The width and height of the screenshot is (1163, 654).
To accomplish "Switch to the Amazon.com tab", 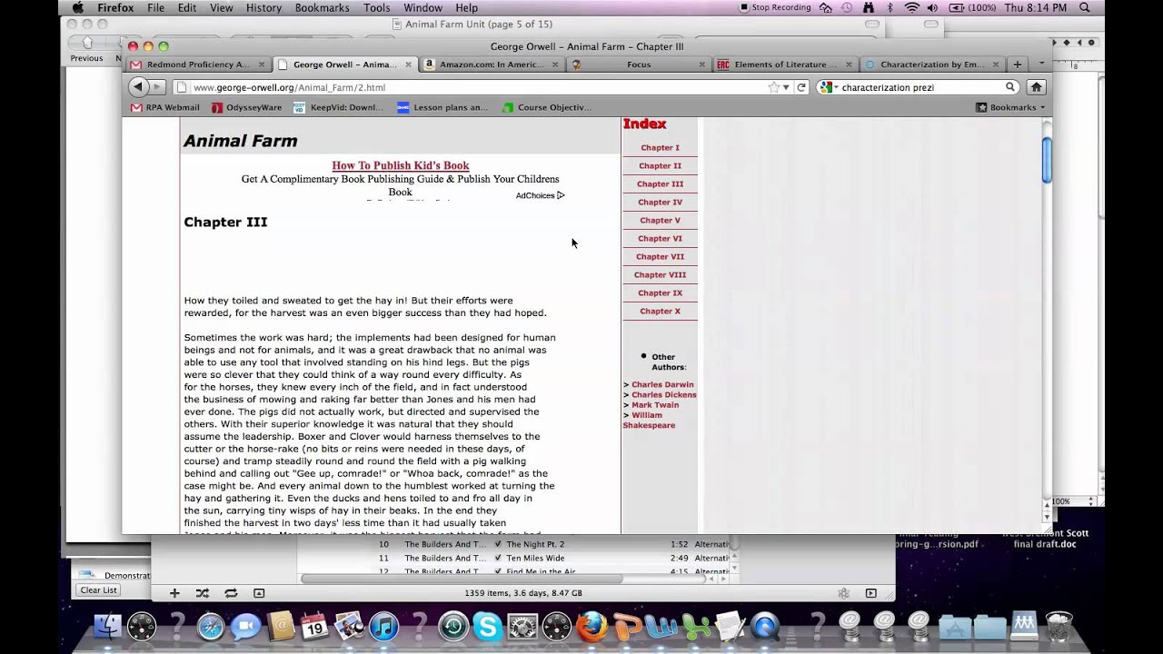I will point(491,64).
